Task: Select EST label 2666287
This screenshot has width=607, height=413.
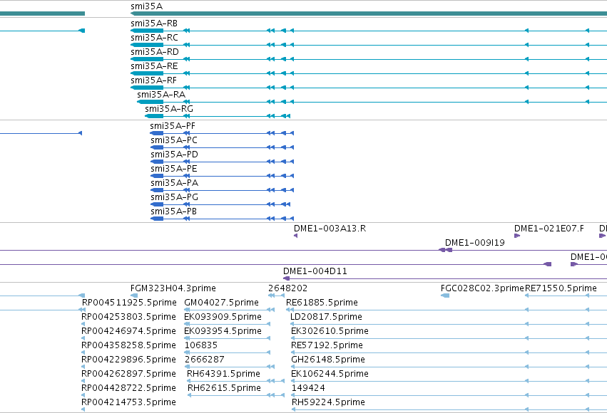Action: pos(204,360)
